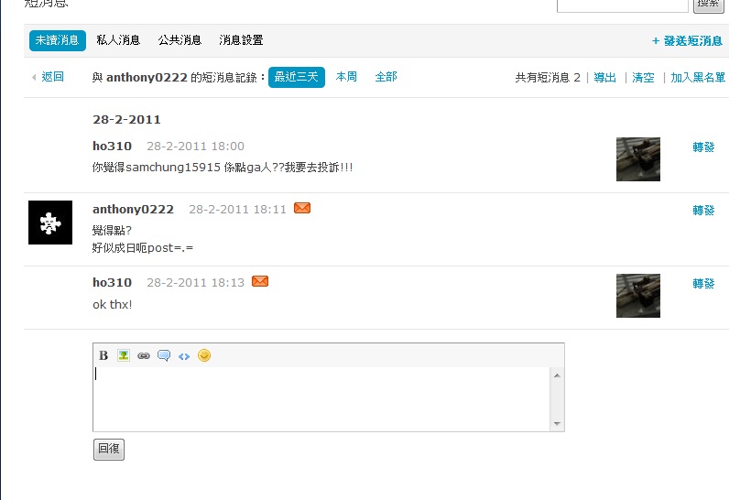Image resolution: width=751 pixels, height=500 pixels.
Task: Focus the search input field
Action: [623, 5]
